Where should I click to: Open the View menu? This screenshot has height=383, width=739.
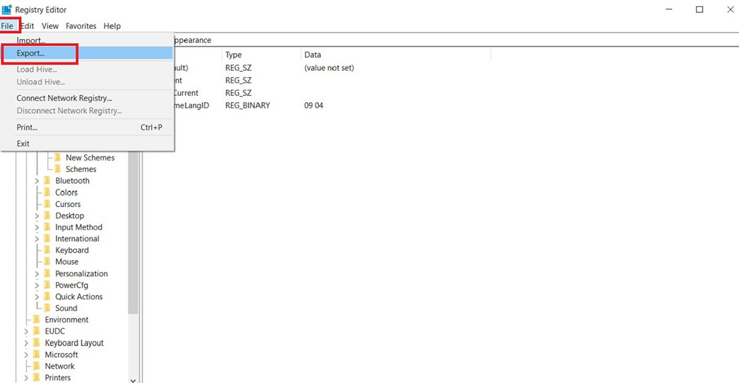(x=50, y=26)
